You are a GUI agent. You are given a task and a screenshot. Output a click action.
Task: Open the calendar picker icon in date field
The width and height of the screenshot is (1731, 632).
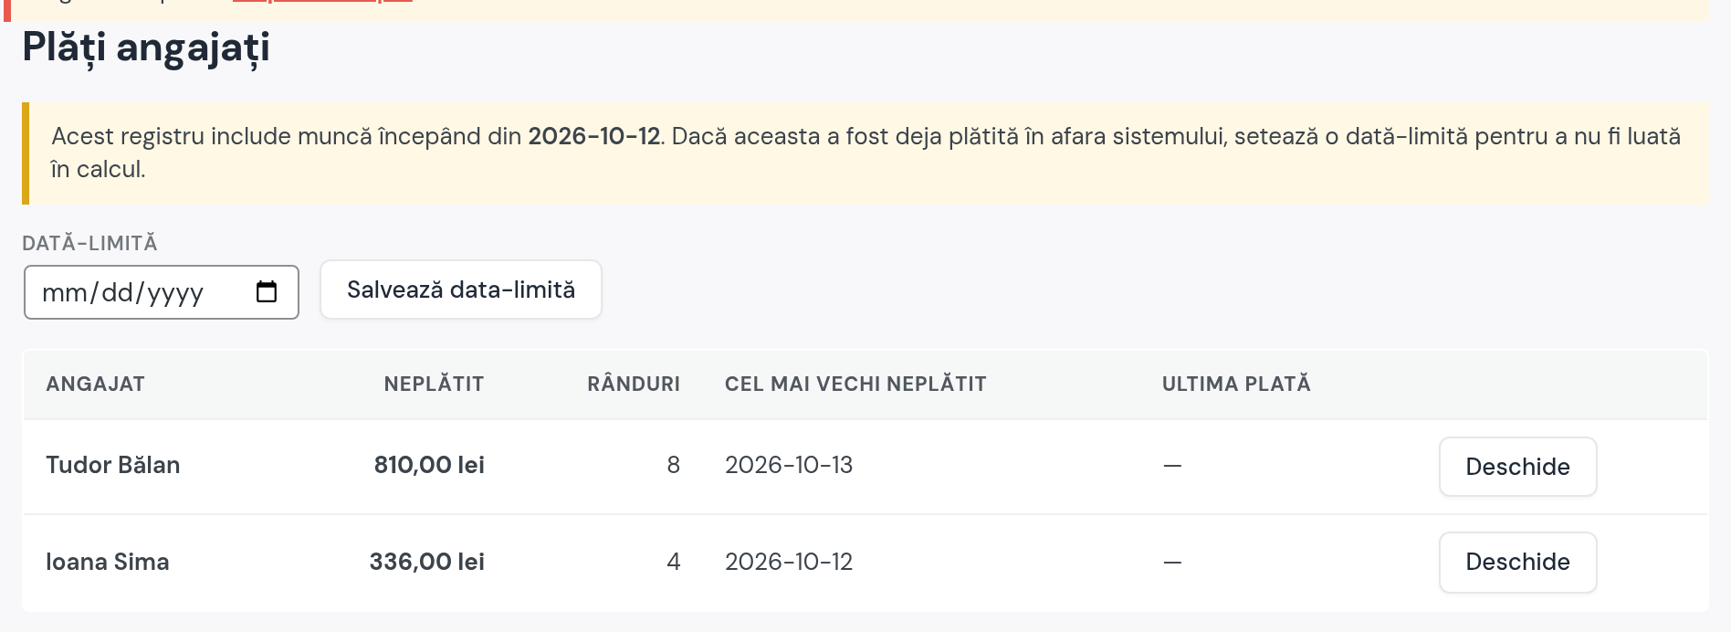tap(266, 292)
